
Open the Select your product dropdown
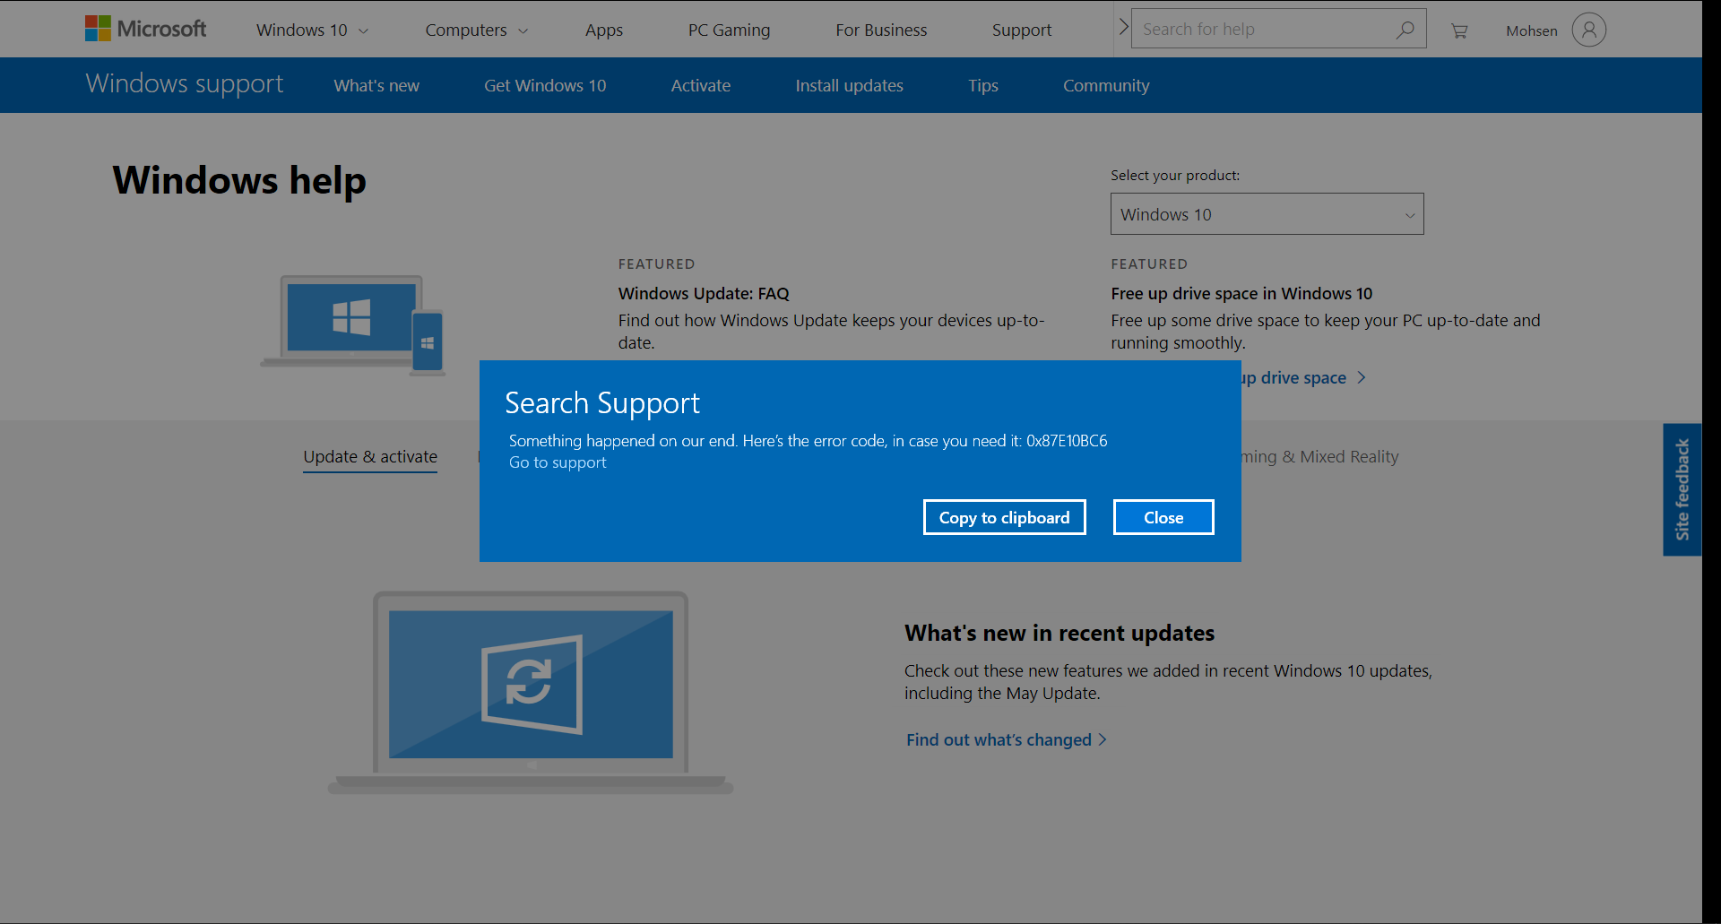click(x=1267, y=214)
